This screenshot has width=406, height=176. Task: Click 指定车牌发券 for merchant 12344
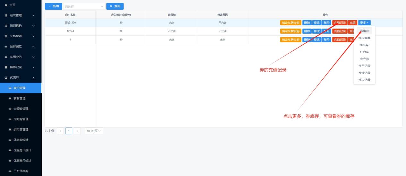tap(291, 31)
